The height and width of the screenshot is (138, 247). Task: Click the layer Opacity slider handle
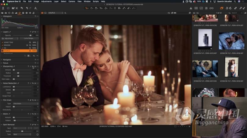coord(30,35)
